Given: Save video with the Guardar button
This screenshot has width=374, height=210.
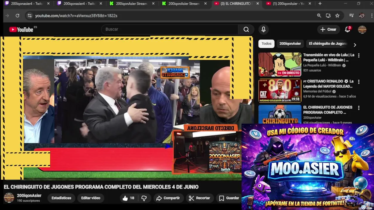Looking at the screenshot, I should click(229, 198).
